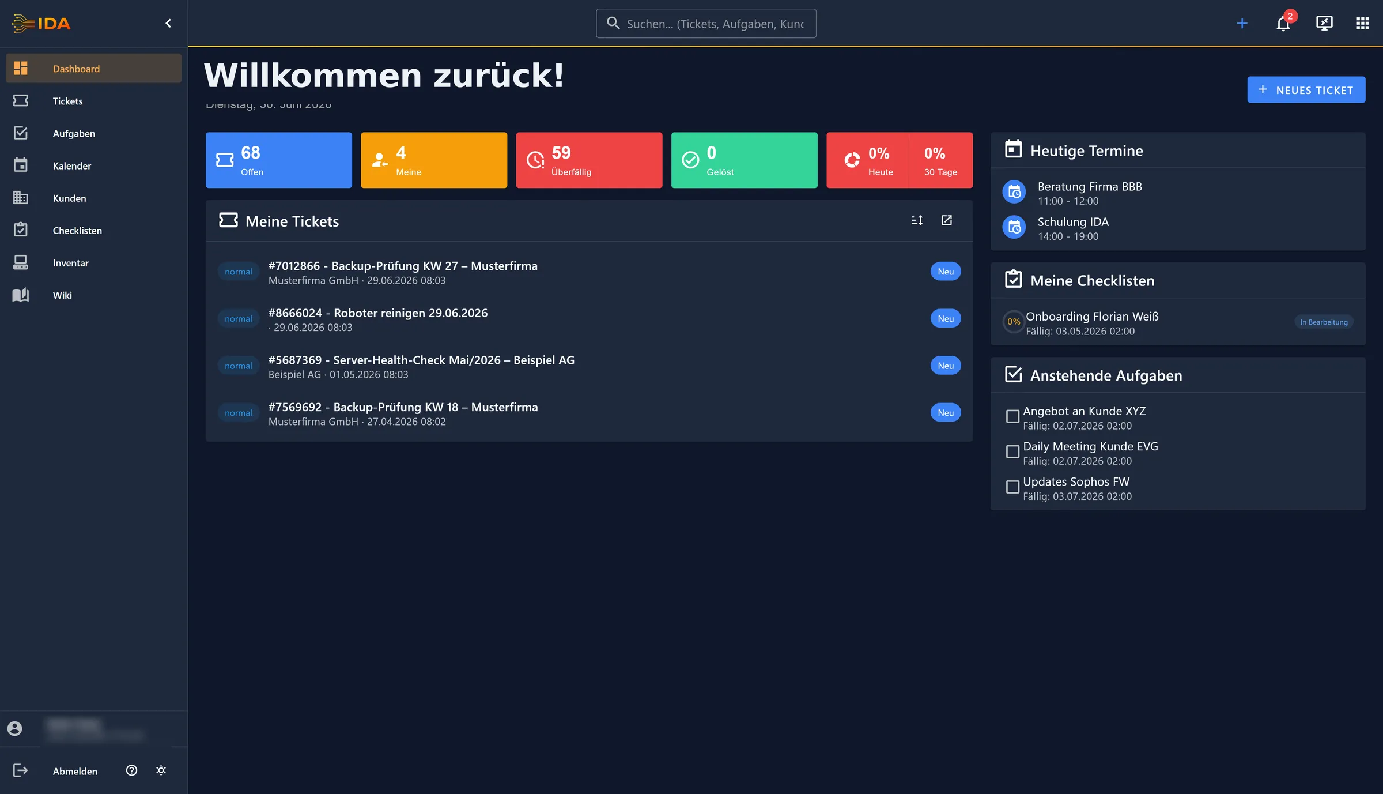Click the Abmelden label
1383x794 pixels.
coord(75,771)
